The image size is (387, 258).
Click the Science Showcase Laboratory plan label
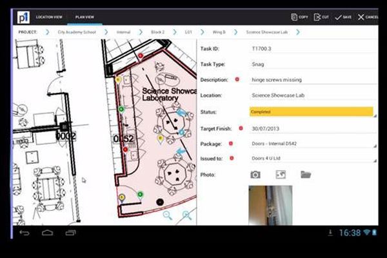coord(169,94)
